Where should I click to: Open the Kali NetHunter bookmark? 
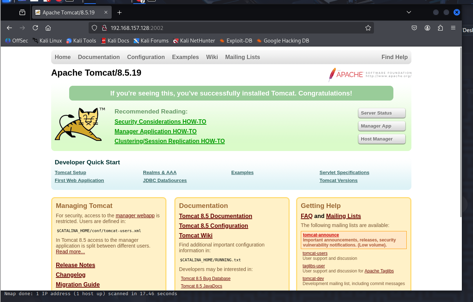point(194,41)
